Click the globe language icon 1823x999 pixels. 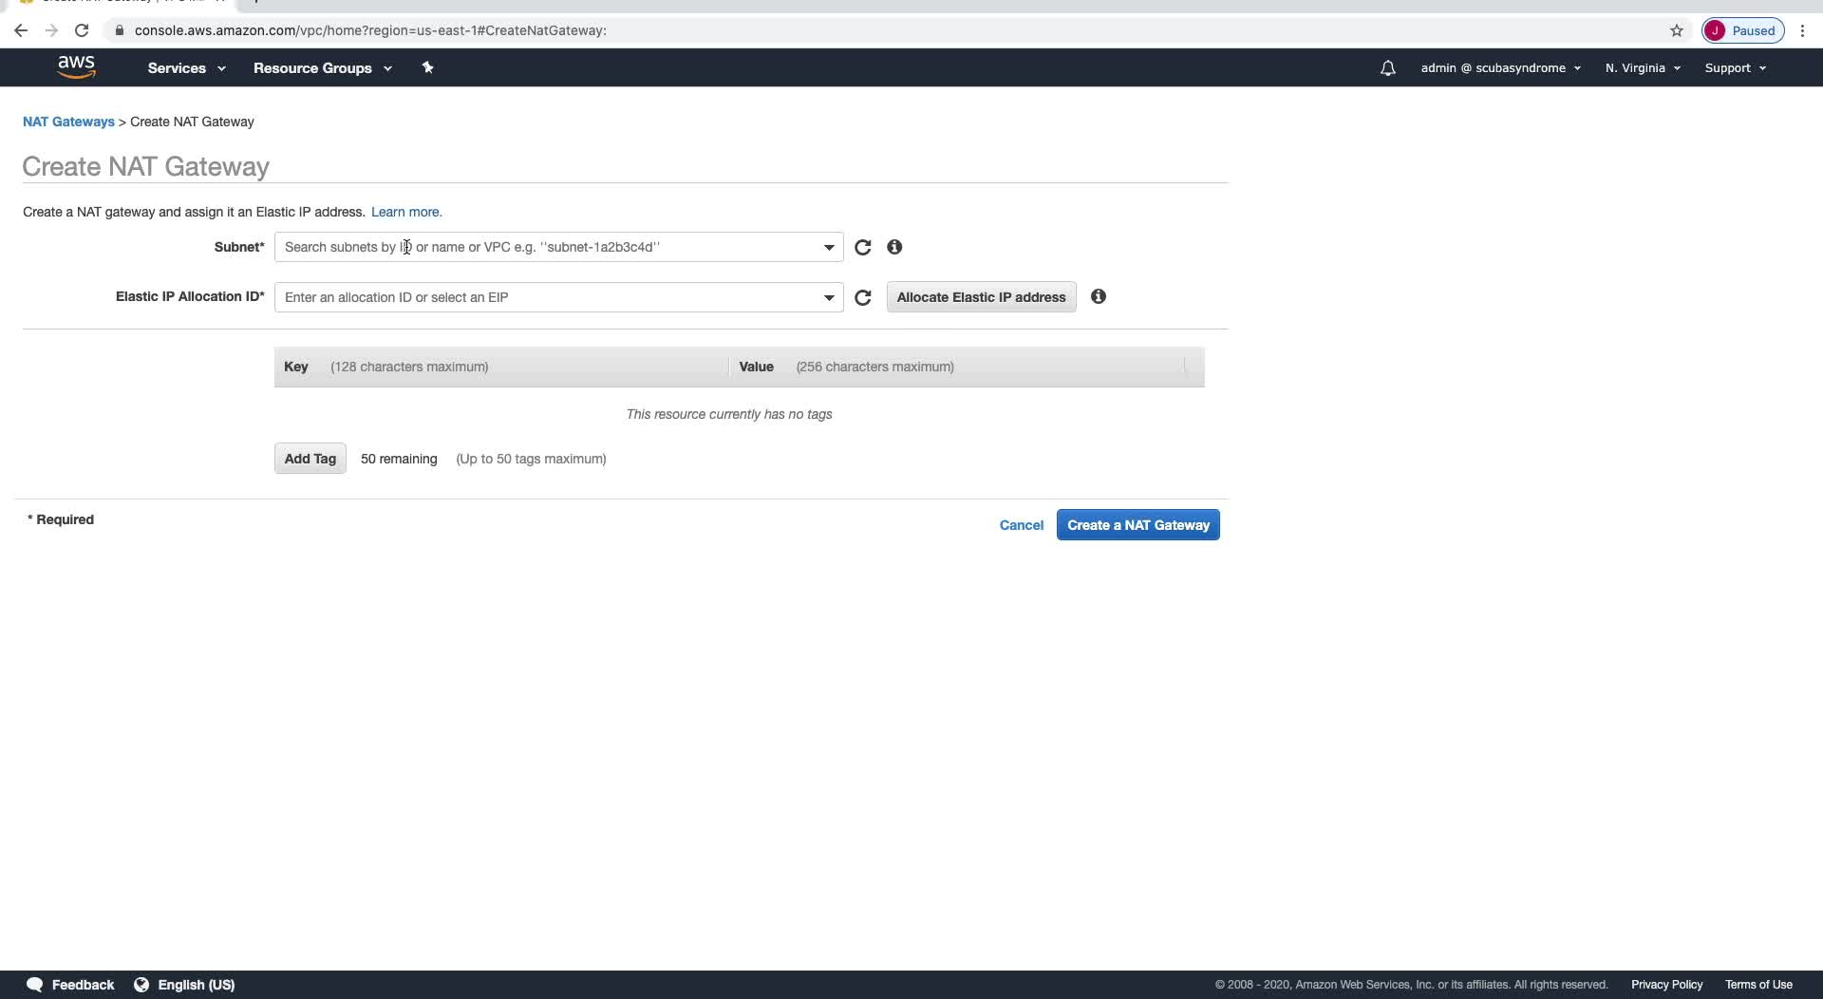tap(141, 985)
